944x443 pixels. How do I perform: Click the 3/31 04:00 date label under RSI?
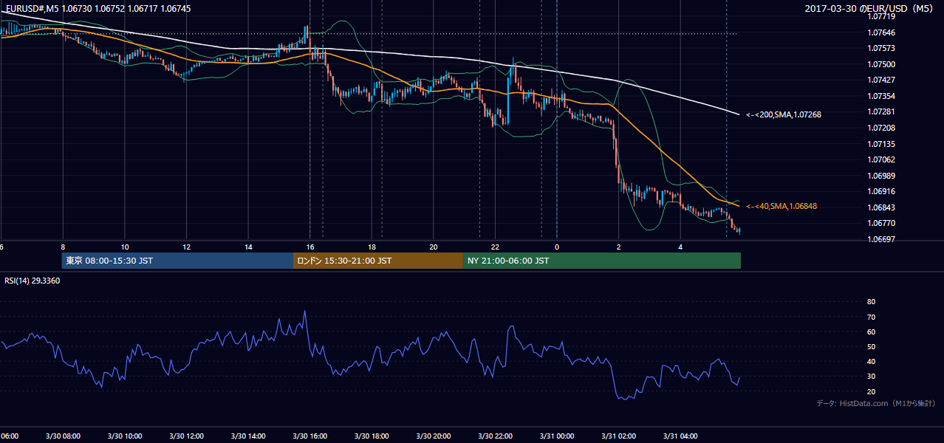pos(680,436)
